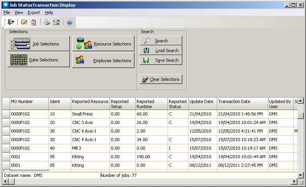Clear Selections using the eraser button
Image resolution: width=306 pixels, height=187 pixels.
(x=161, y=79)
